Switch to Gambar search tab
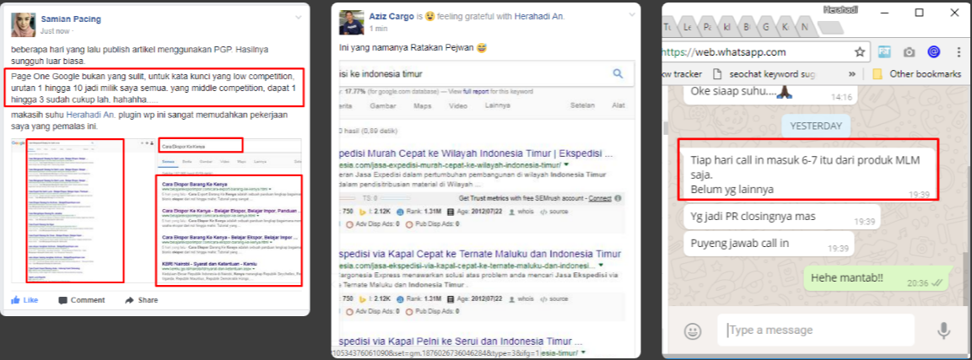The image size is (972, 360). click(382, 105)
